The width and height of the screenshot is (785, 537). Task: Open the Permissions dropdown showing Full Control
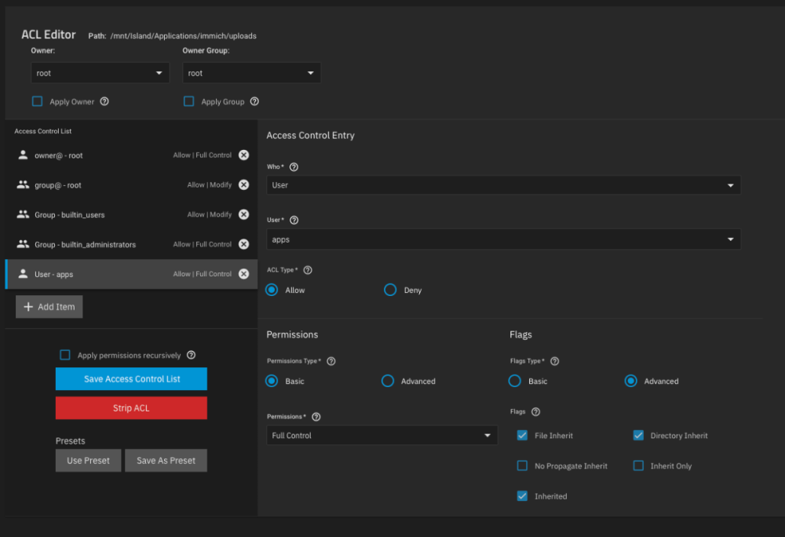(x=382, y=435)
